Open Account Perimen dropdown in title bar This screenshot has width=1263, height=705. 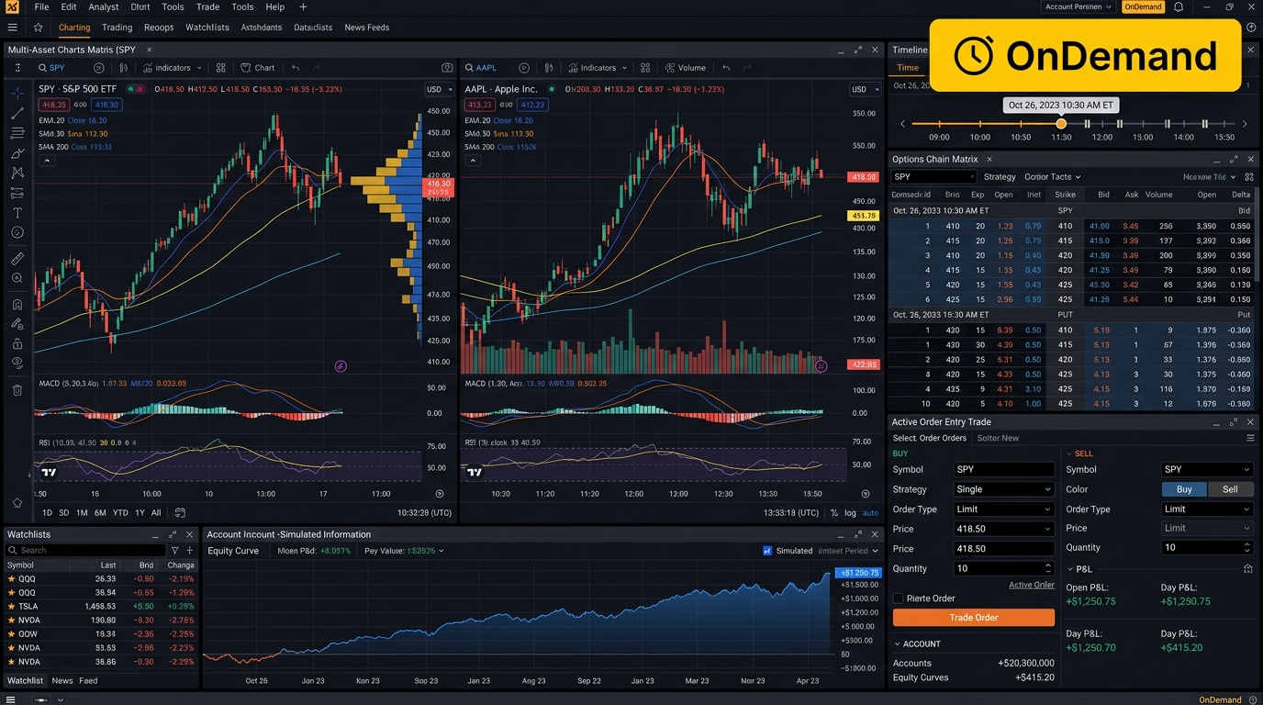(x=1079, y=6)
